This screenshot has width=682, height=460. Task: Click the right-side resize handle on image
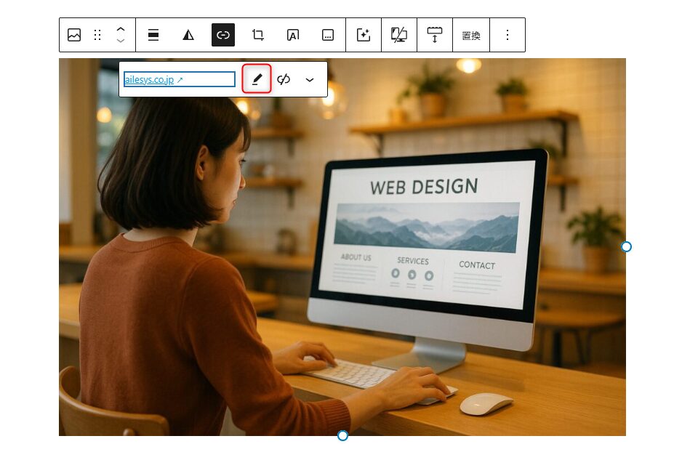pyautogui.click(x=626, y=247)
